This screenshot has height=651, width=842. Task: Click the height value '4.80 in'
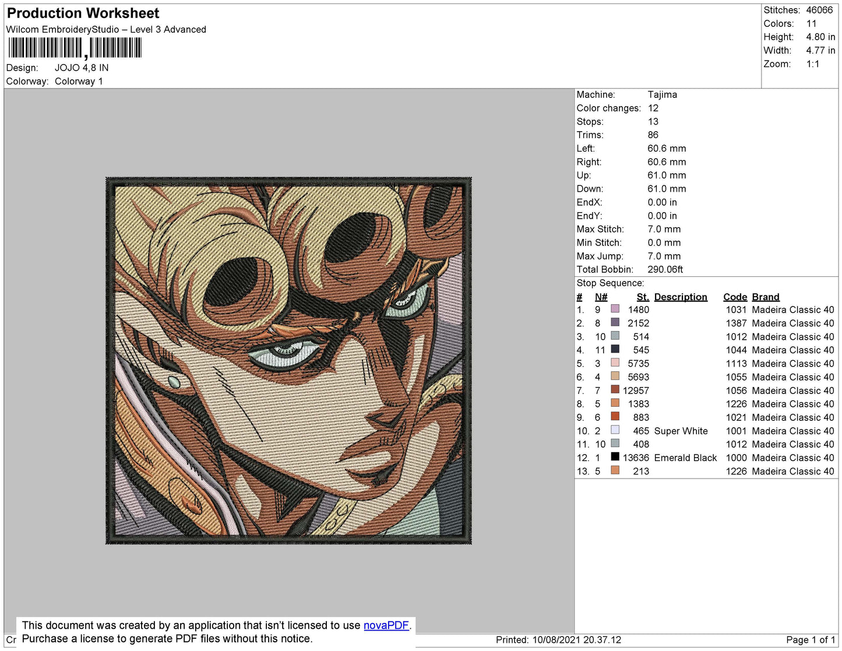(820, 37)
